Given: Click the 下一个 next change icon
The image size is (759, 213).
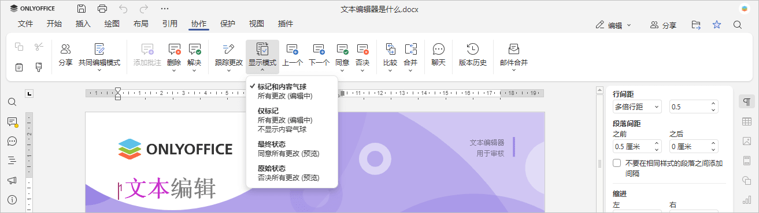Looking at the screenshot, I should pyautogui.click(x=319, y=55).
